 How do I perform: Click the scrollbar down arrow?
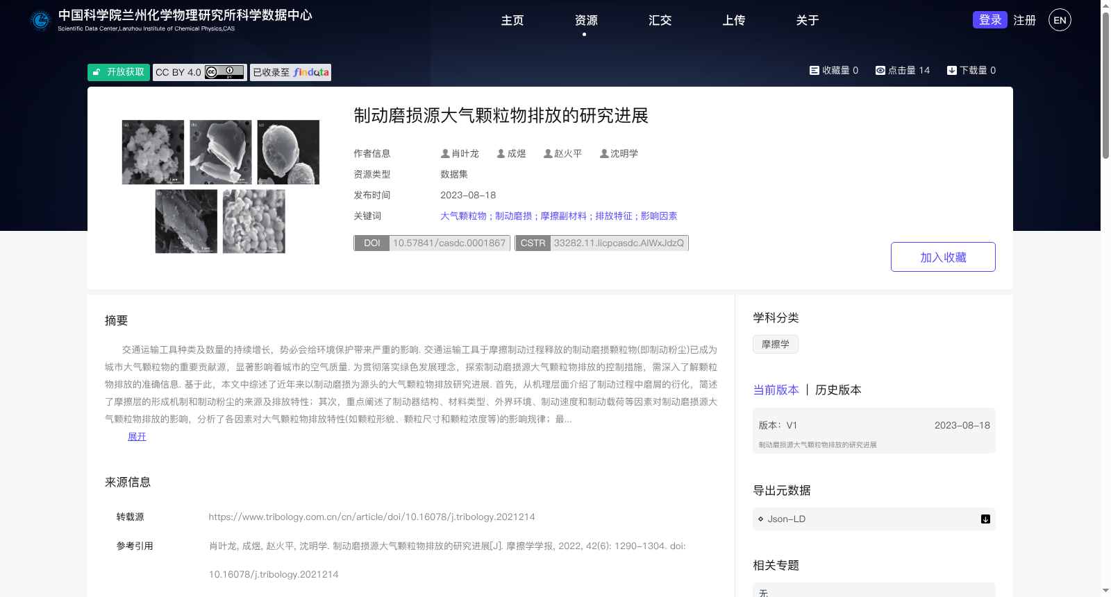pyautogui.click(x=1105, y=591)
